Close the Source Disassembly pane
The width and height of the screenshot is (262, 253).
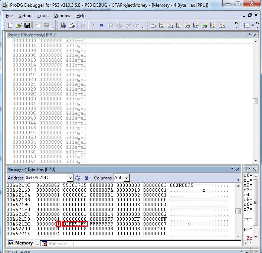pos(255,35)
